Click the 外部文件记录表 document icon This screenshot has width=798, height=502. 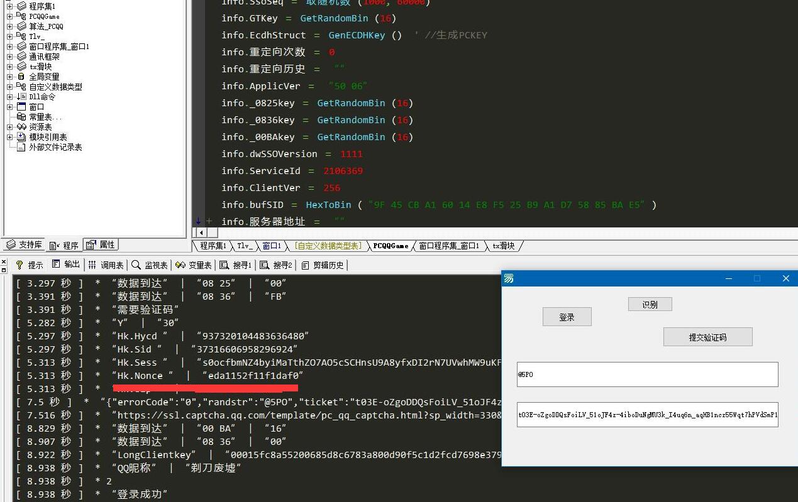[21, 147]
